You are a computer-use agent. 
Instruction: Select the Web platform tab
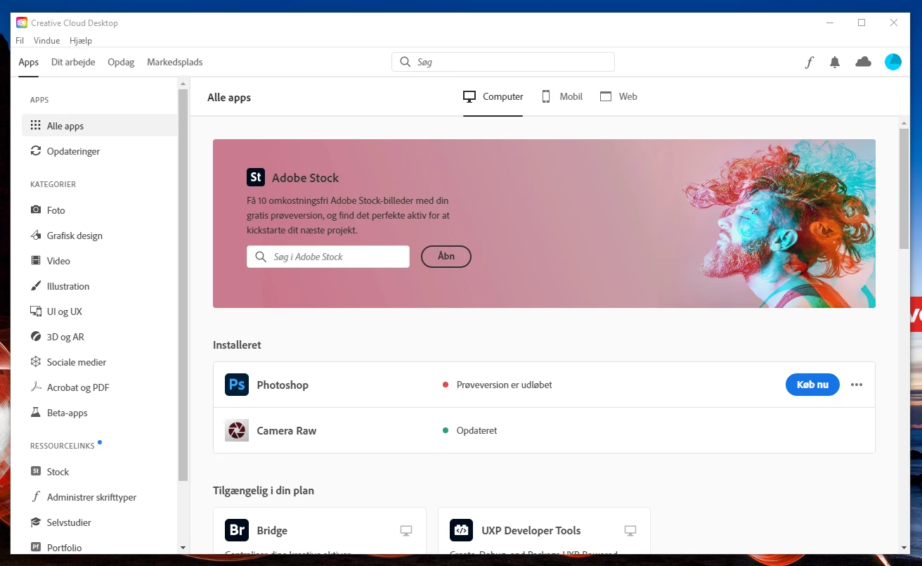pos(618,97)
